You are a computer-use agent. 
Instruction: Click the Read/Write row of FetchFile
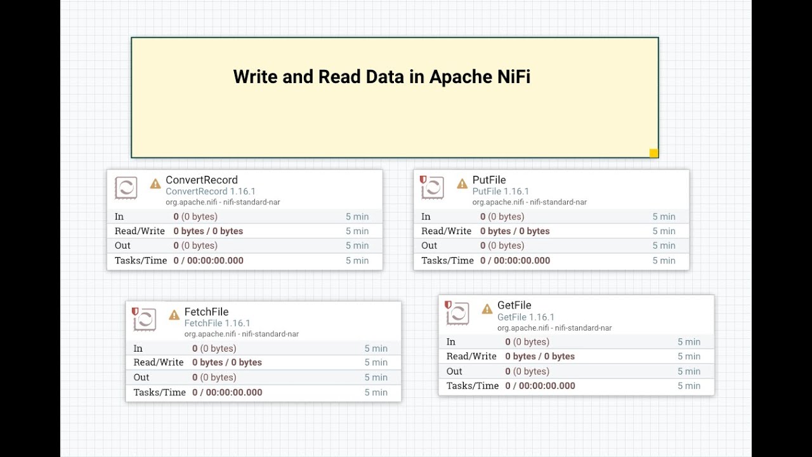tap(263, 362)
